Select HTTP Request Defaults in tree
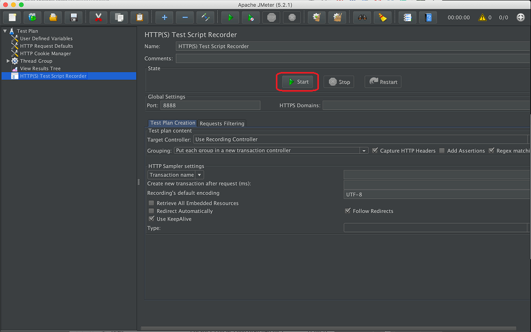 (46, 46)
